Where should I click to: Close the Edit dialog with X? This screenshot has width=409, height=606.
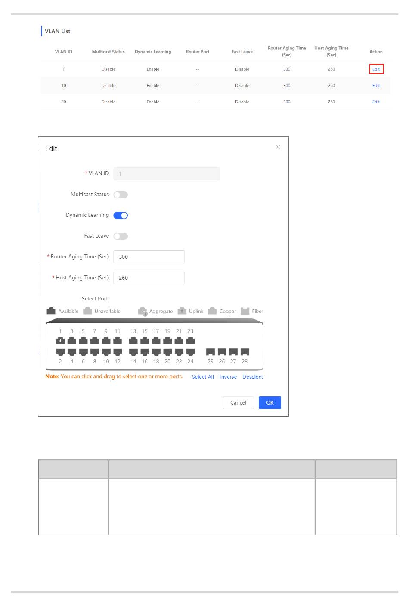[278, 147]
